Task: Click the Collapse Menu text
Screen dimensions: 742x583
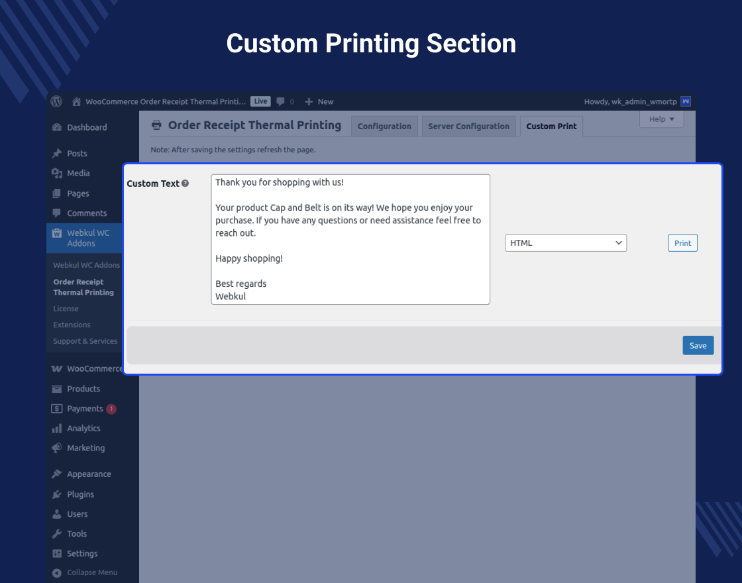Action: click(92, 572)
